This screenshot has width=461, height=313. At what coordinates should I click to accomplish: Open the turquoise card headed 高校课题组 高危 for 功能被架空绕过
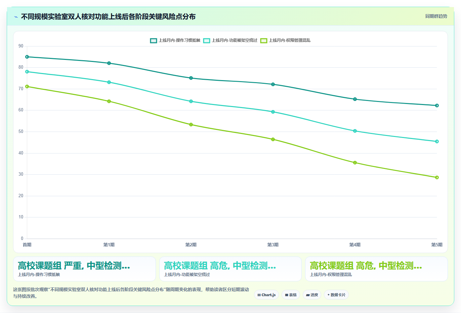point(230,269)
